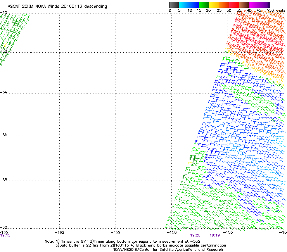Image resolution: width=287 pixels, height=252 pixels.
Task: Click the cyan-blue 5-15 knots swatch
Action: 189,5
